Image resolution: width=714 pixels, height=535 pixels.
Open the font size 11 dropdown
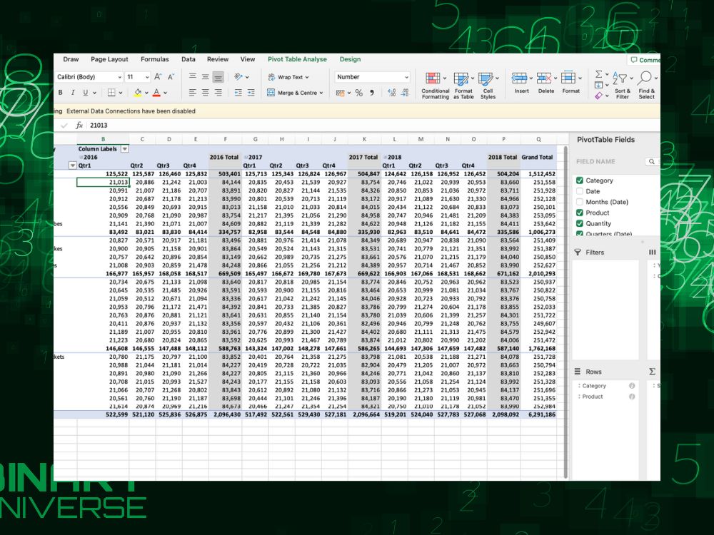click(x=146, y=77)
